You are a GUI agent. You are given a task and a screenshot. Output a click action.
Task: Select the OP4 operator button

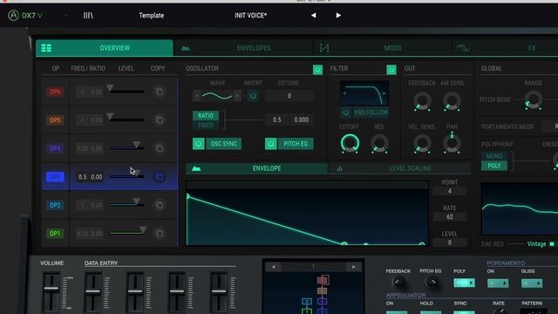coord(55,148)
